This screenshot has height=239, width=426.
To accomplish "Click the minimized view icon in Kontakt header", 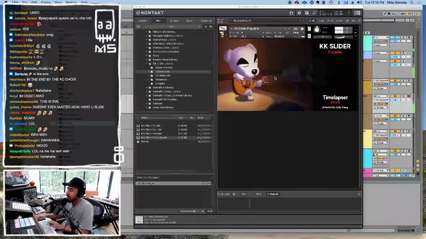I will click(x=314, y=13).
